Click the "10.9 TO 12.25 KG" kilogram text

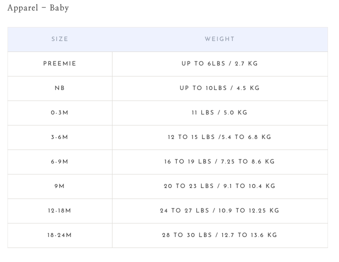pos(248,211)
